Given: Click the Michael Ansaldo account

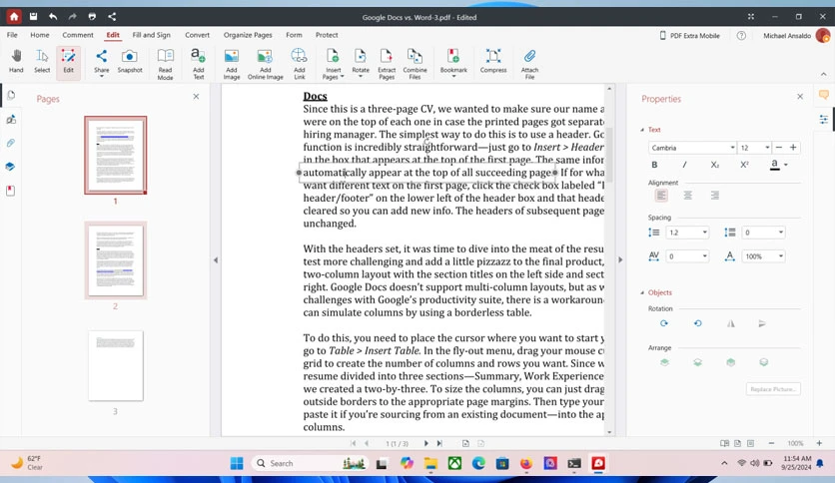Looking at the screenshot, I should coord(796,36).
